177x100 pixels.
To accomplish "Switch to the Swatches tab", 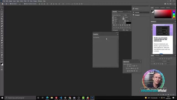I will [157, 8].
